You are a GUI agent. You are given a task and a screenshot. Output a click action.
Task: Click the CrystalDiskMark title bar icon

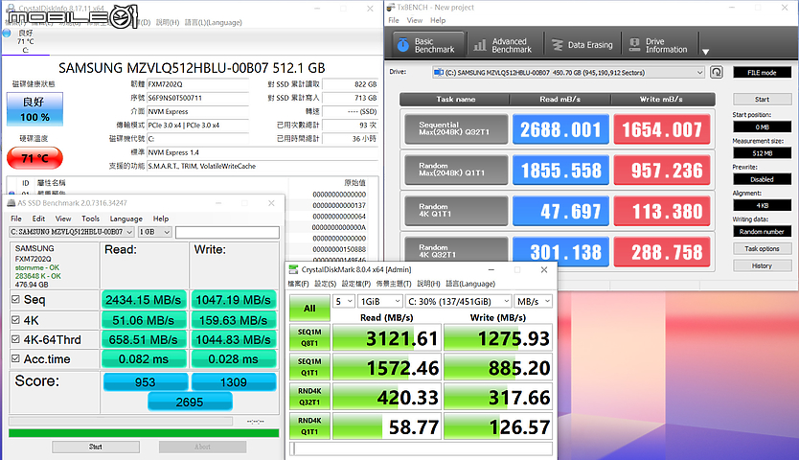click(x=293, y=269)
